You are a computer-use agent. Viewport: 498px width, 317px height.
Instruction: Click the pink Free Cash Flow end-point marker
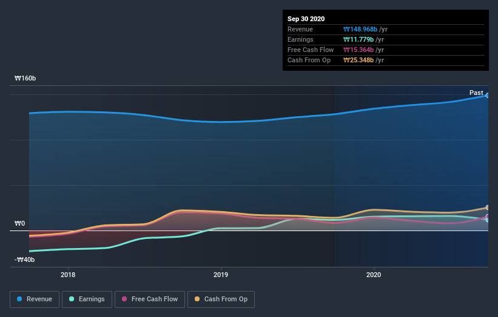click(x=487, y=217)
